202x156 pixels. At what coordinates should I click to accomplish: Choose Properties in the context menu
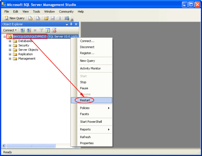pyautogui.click(x=92, y=143)
